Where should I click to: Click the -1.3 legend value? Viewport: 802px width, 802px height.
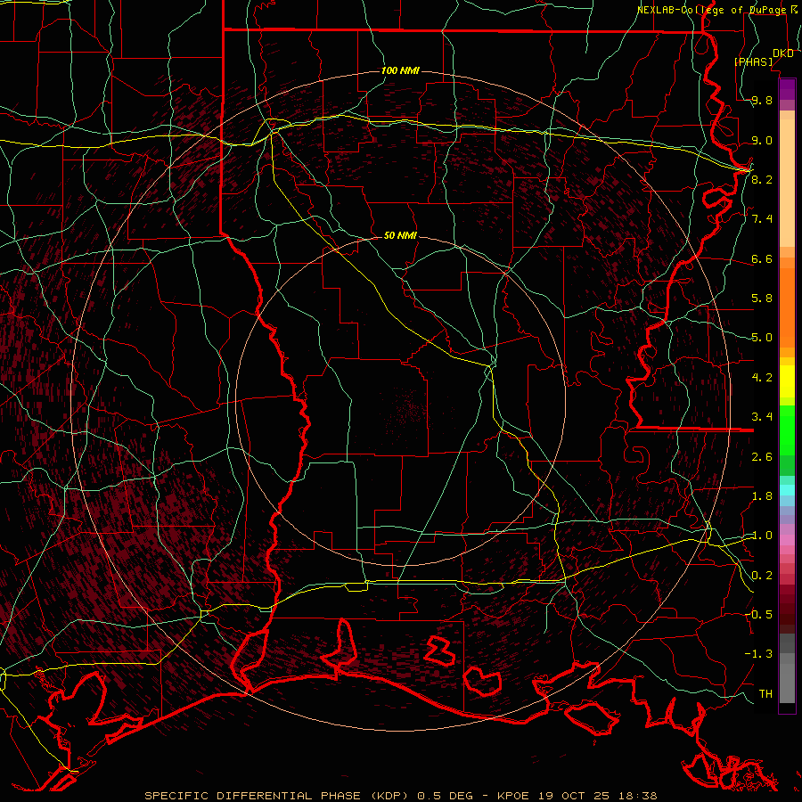click(x=758, y=654)
